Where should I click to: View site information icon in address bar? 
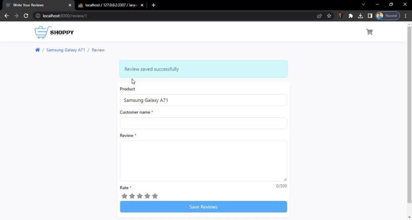tap(38, 16)
